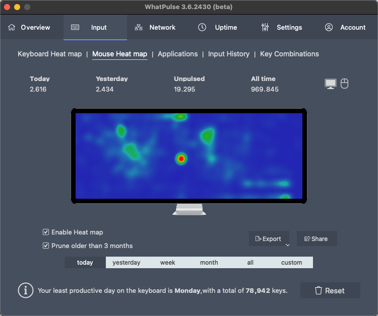
Task: Disable the Enable Heat map checkbox
Action: coord(46,232)
